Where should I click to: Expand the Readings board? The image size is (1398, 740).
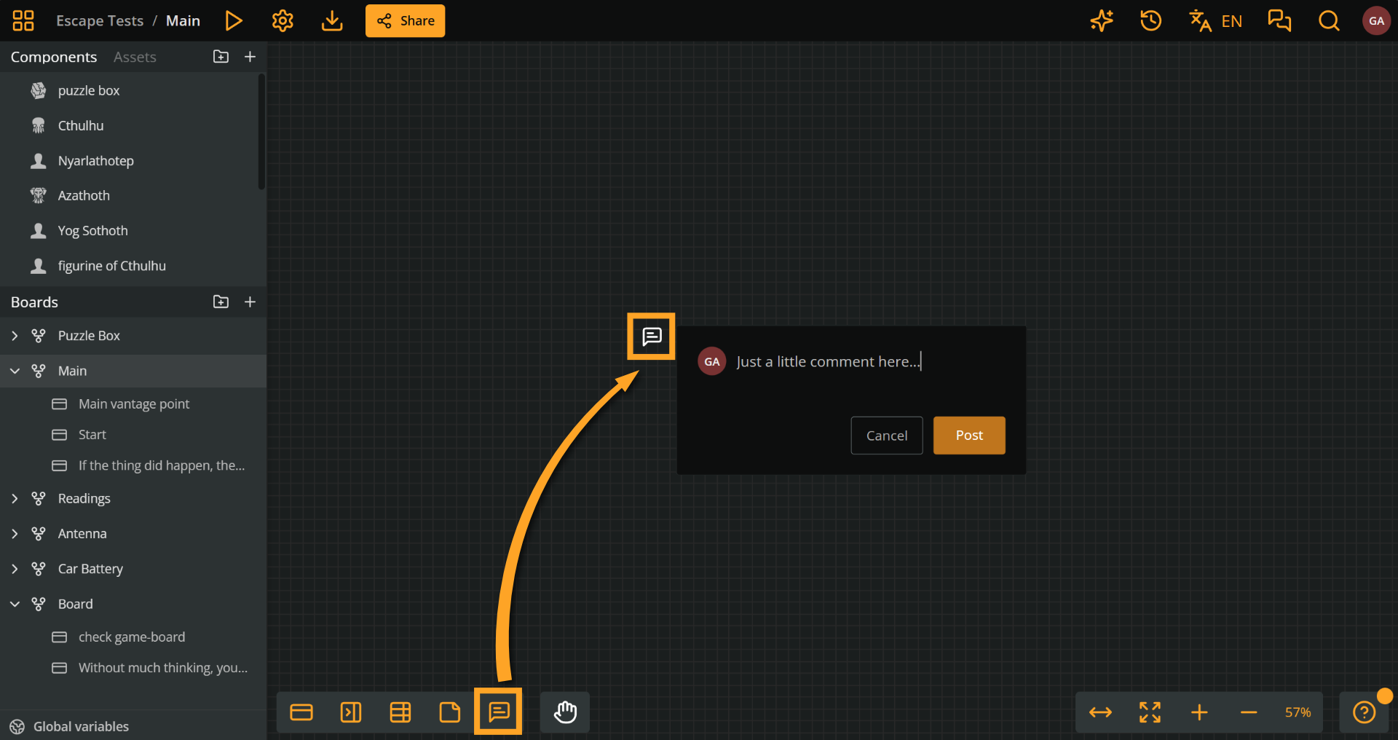coord(15,499)
